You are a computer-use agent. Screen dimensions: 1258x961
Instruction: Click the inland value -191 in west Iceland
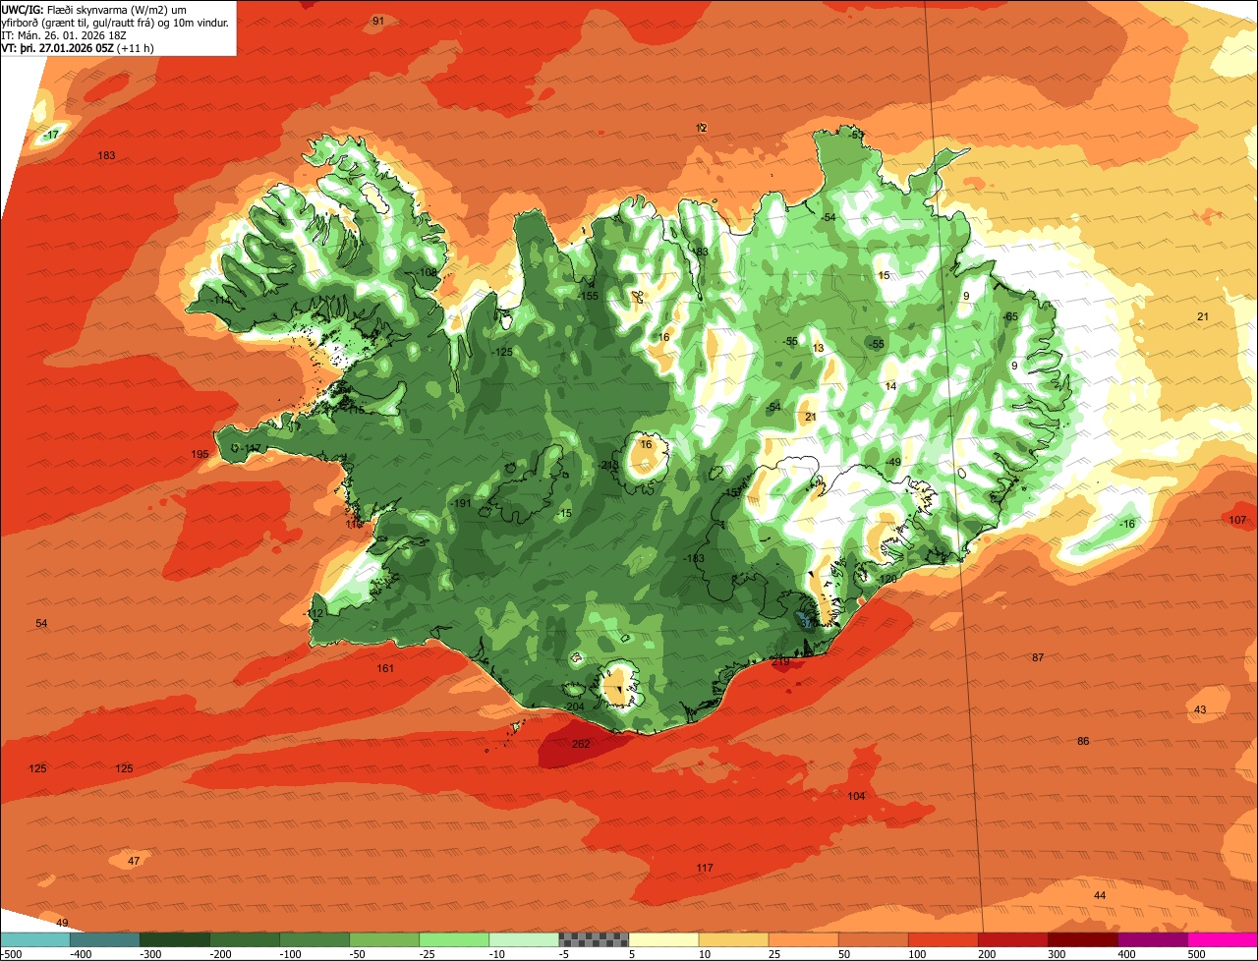point(460,503)
